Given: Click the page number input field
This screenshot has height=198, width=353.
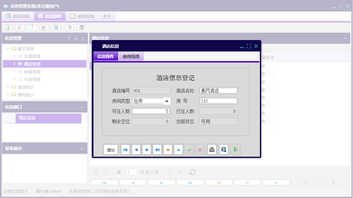Looking at the screenshot, I should click(x=131, y=172).
